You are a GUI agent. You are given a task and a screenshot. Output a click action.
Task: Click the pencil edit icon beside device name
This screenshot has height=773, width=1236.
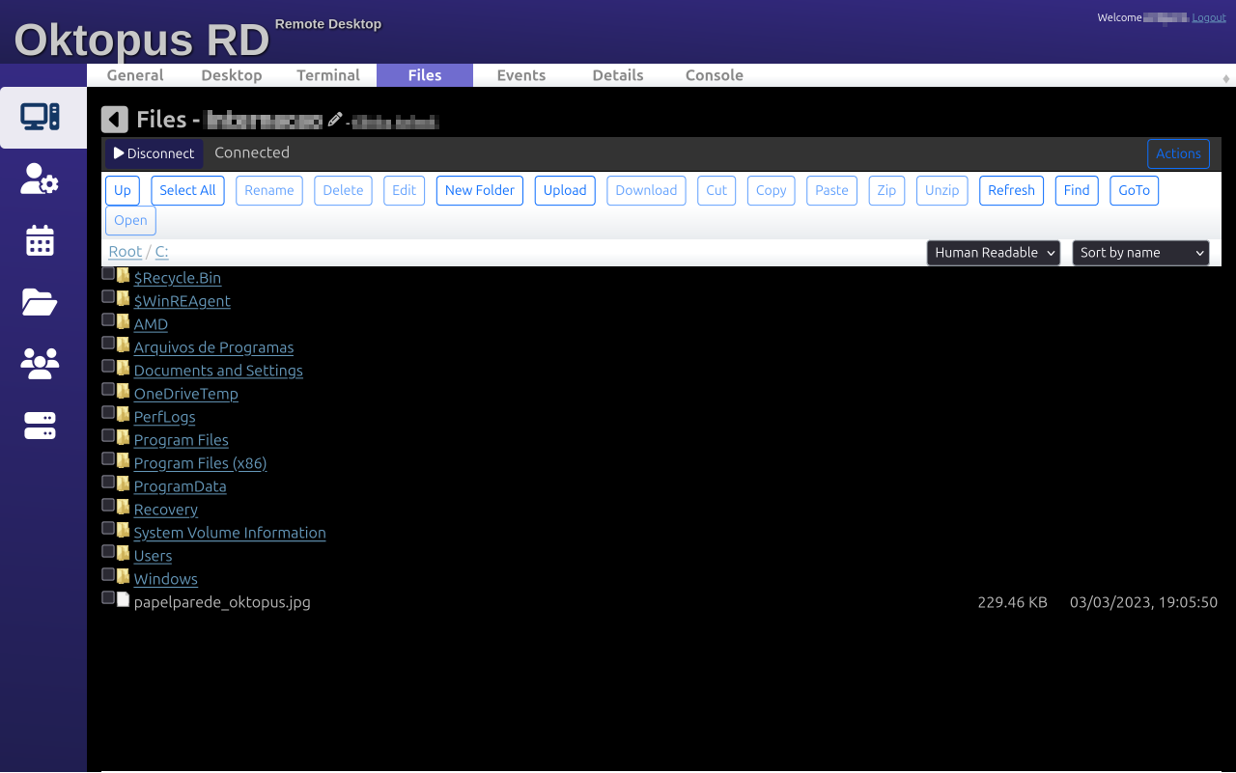335,120
